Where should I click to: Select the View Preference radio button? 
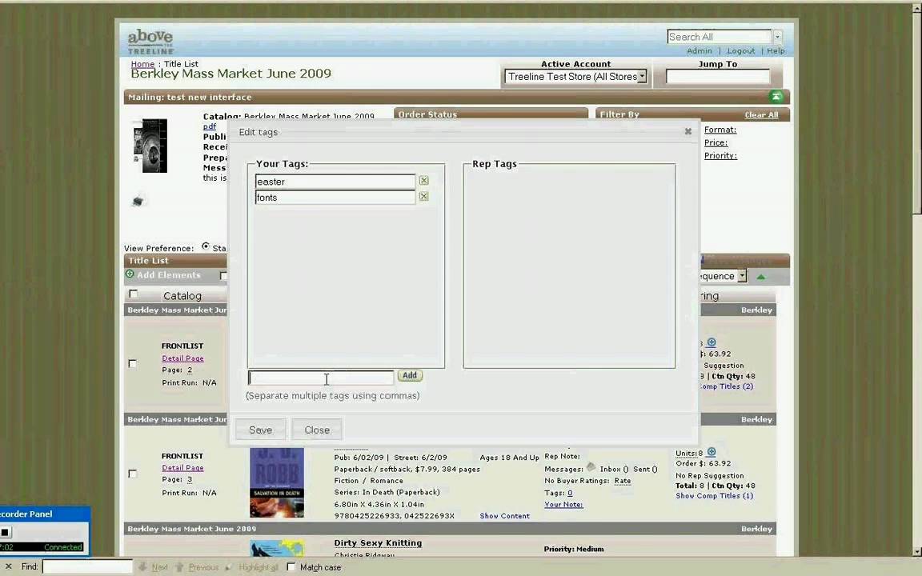[205, 246]
